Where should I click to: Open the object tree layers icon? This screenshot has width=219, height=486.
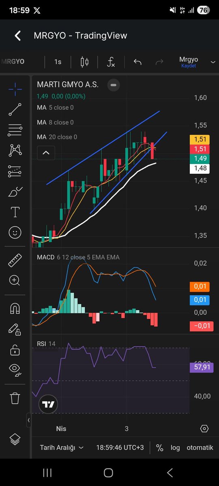(15, 439)
